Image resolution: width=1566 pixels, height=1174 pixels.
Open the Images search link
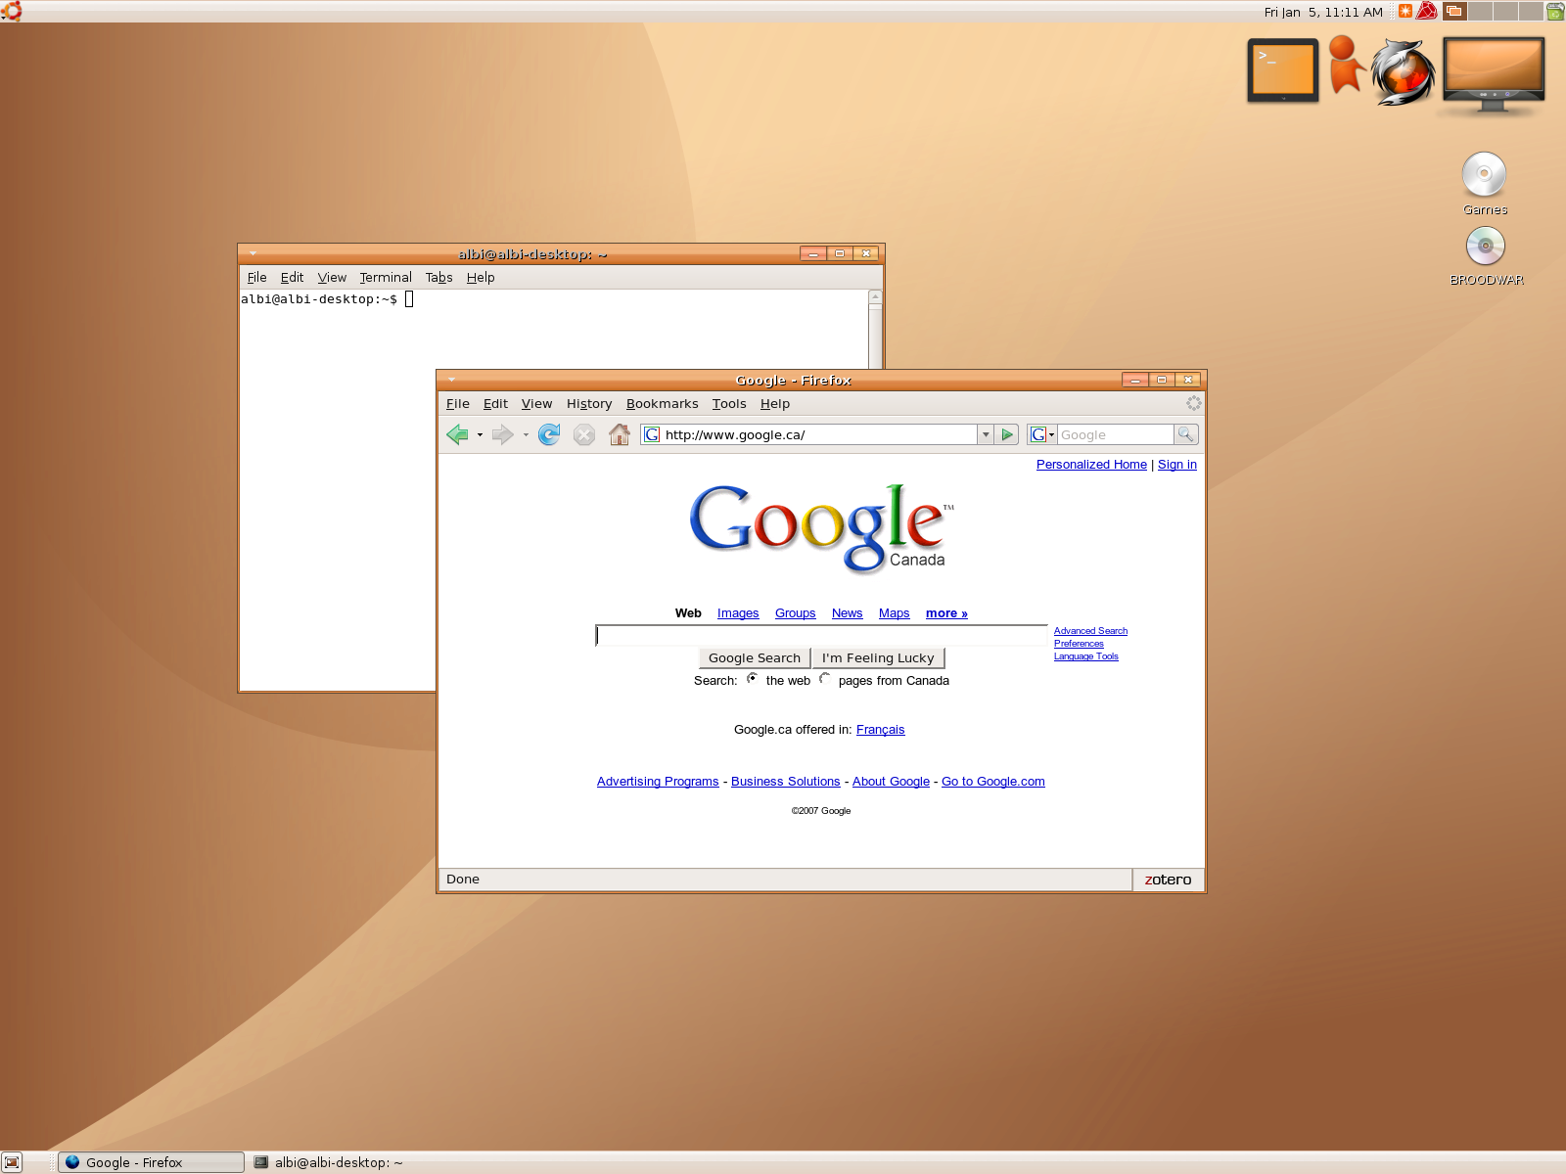click(x=738, y=613)
